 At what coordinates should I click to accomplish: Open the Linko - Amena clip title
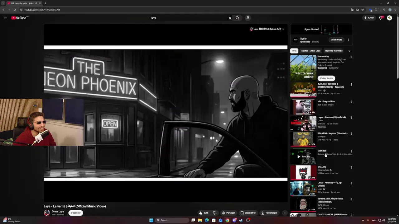click(329, 184)
